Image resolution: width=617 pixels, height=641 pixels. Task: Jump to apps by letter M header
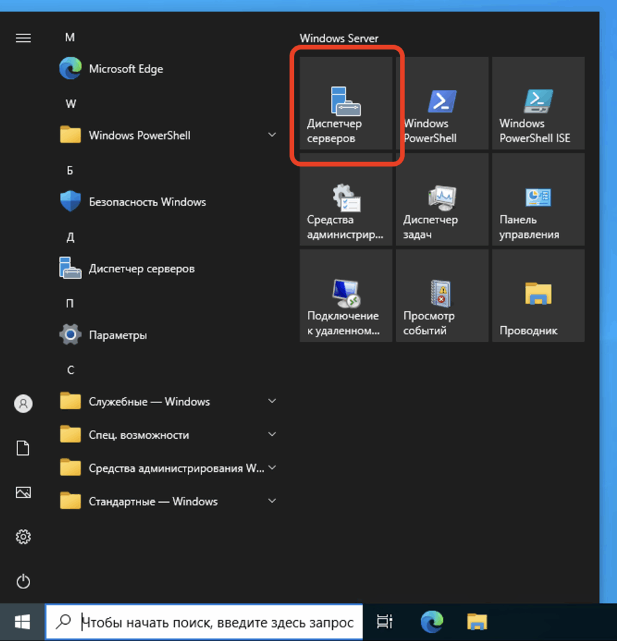(x=70, y=38)
